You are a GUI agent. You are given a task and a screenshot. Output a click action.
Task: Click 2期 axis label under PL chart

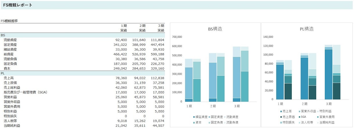[x=305, y=104]
